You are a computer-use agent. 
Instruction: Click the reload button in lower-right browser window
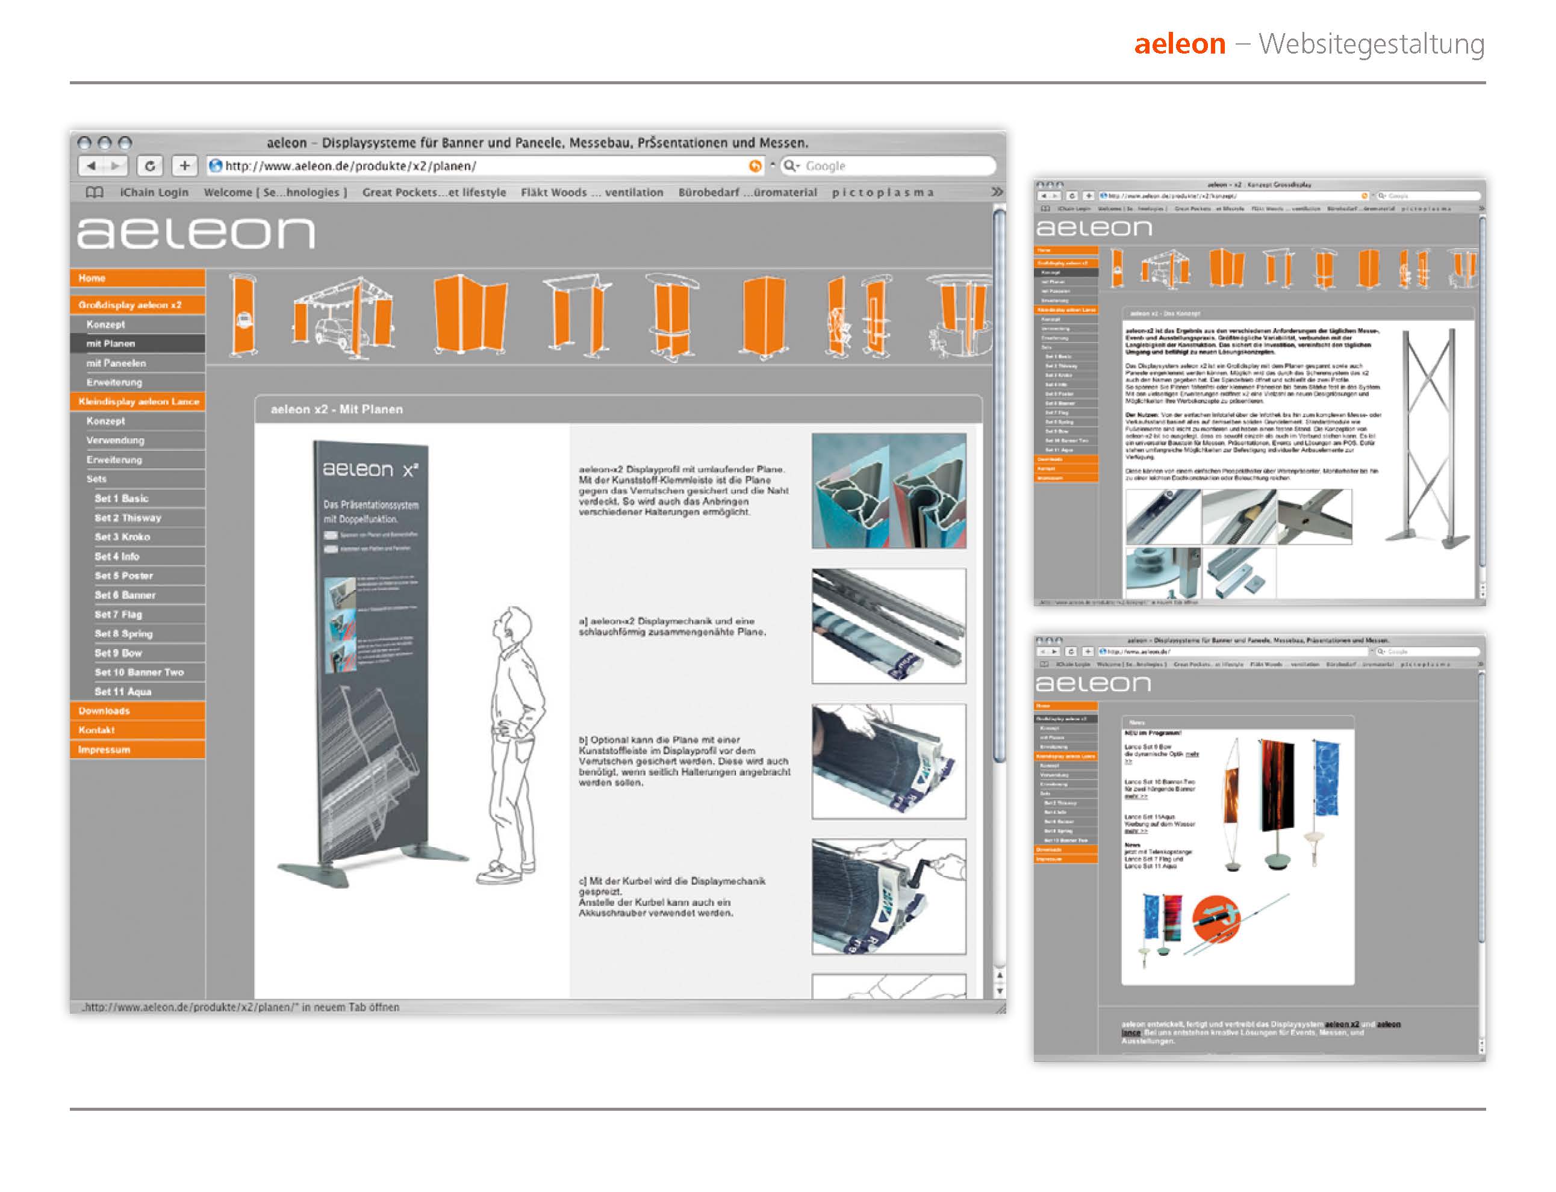tap(1071, 651)
